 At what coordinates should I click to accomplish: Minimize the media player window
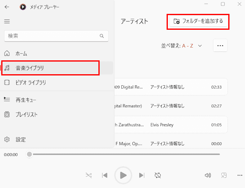[x=206, y=4]
